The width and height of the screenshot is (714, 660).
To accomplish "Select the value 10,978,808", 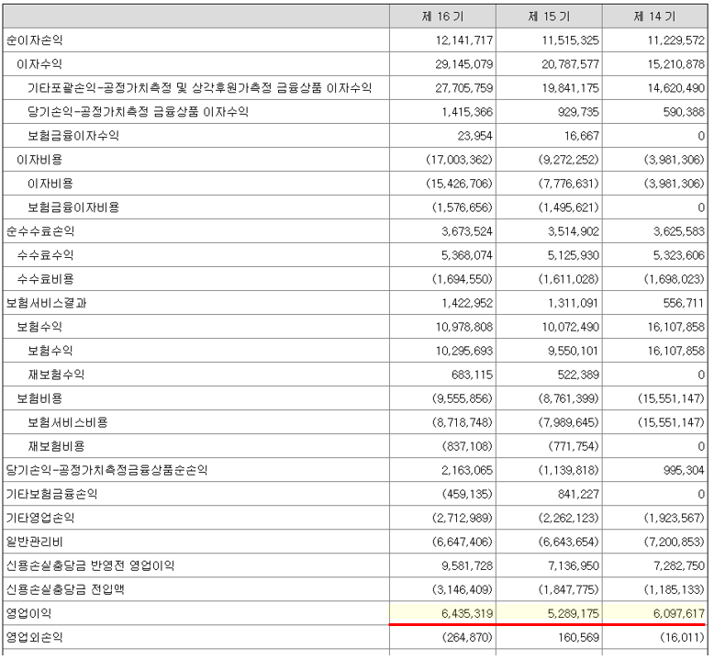I will tap(464, 327).
